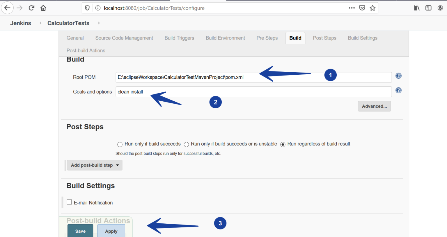Screen dimensions: 447x237
Task: Open the Firefox Library icon
Action: pyautogui.click(x=416, y=8)
